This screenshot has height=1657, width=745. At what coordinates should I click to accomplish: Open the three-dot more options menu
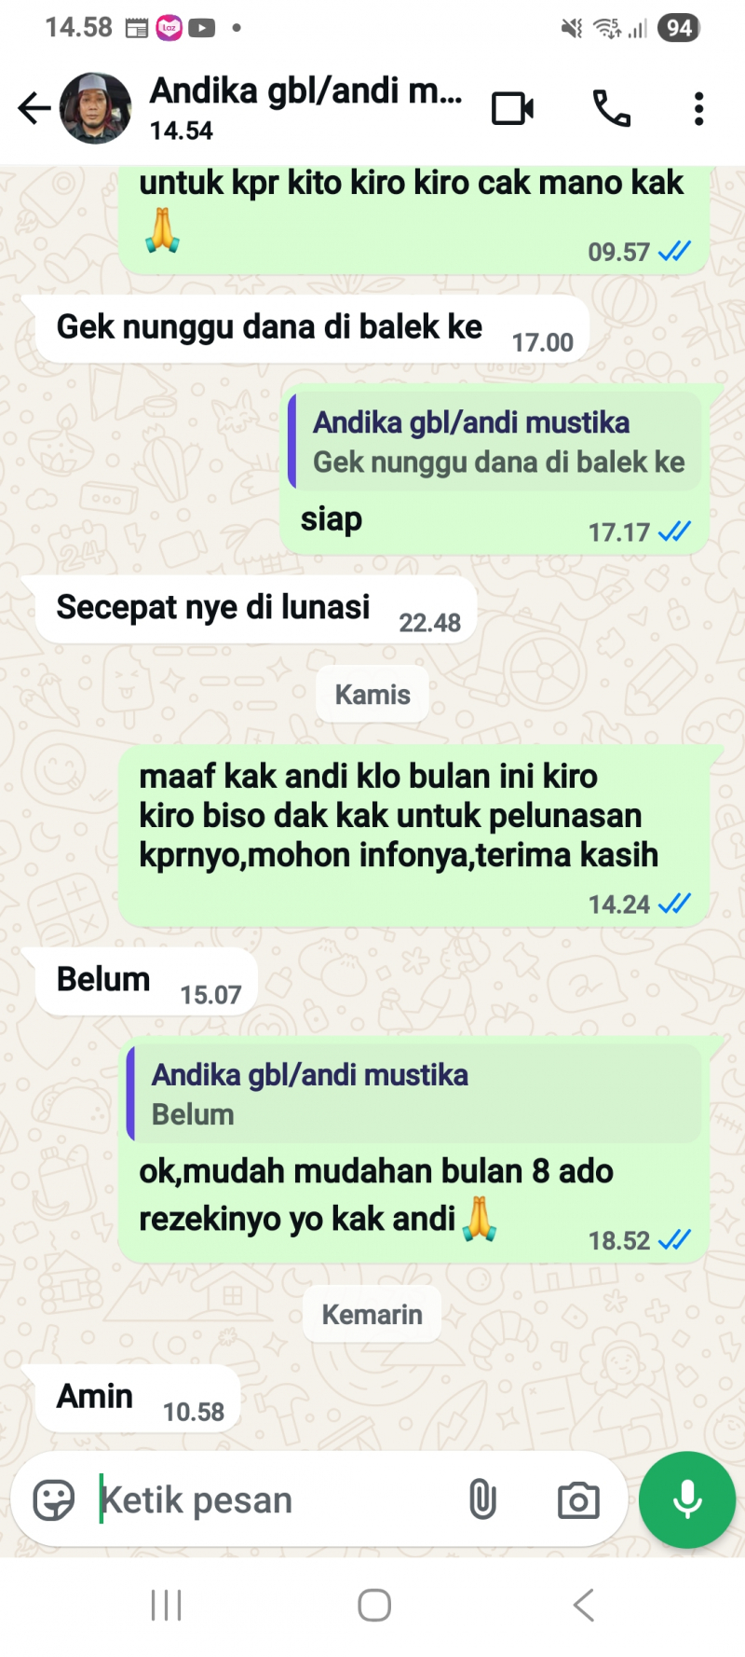pyautogui.click(x=698, y=109)
